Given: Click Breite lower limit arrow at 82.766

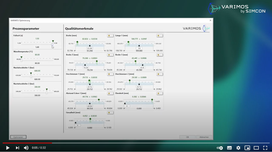Looking at the screenshot, I should (x=75, y=51).
